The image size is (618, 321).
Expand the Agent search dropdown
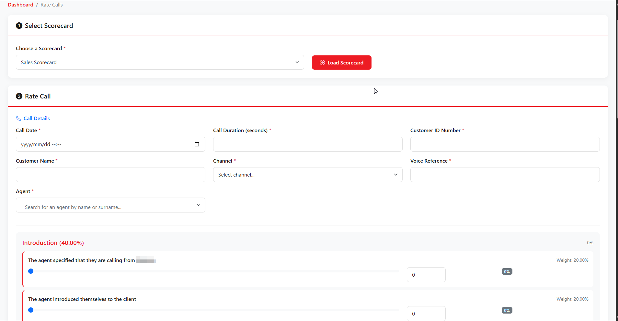tap(110, 205)
